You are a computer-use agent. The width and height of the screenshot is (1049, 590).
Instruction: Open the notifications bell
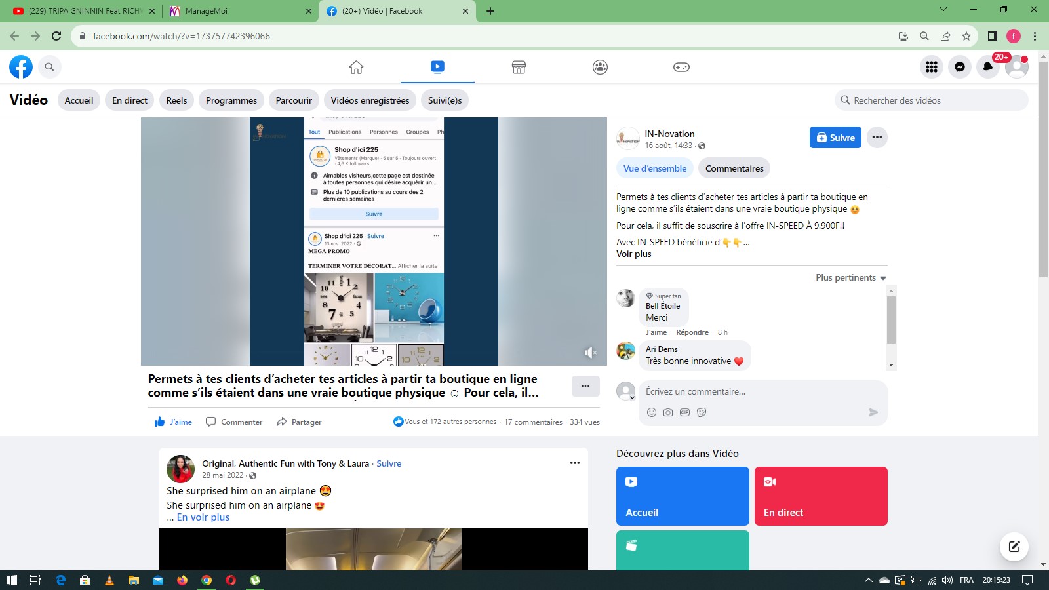point(988,67)
